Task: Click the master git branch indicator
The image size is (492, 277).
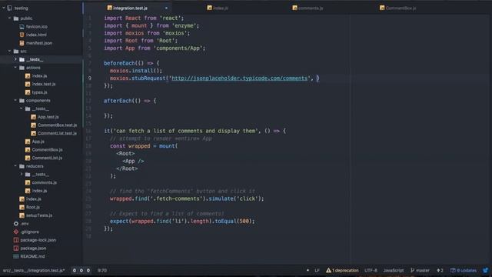Action: (x=420, y=270)
